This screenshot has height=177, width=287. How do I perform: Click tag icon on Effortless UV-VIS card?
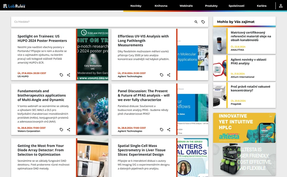point(161,75)
